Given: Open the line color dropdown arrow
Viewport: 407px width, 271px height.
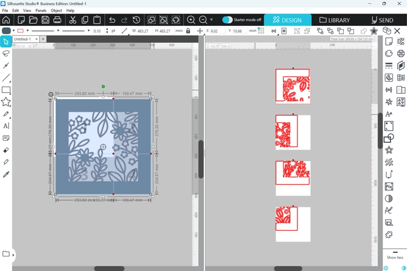Looking at the screenshot, I should 28,31.
